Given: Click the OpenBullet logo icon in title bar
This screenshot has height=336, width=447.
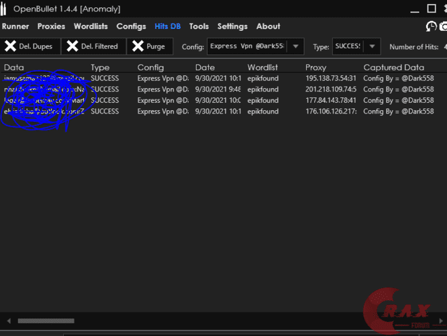Looking at the screenshot, I should pos(3,9).
